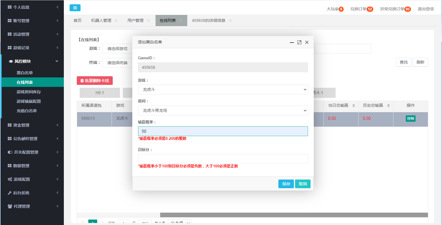
Task: Click the 取消 button in dialog
Action: 303,184
